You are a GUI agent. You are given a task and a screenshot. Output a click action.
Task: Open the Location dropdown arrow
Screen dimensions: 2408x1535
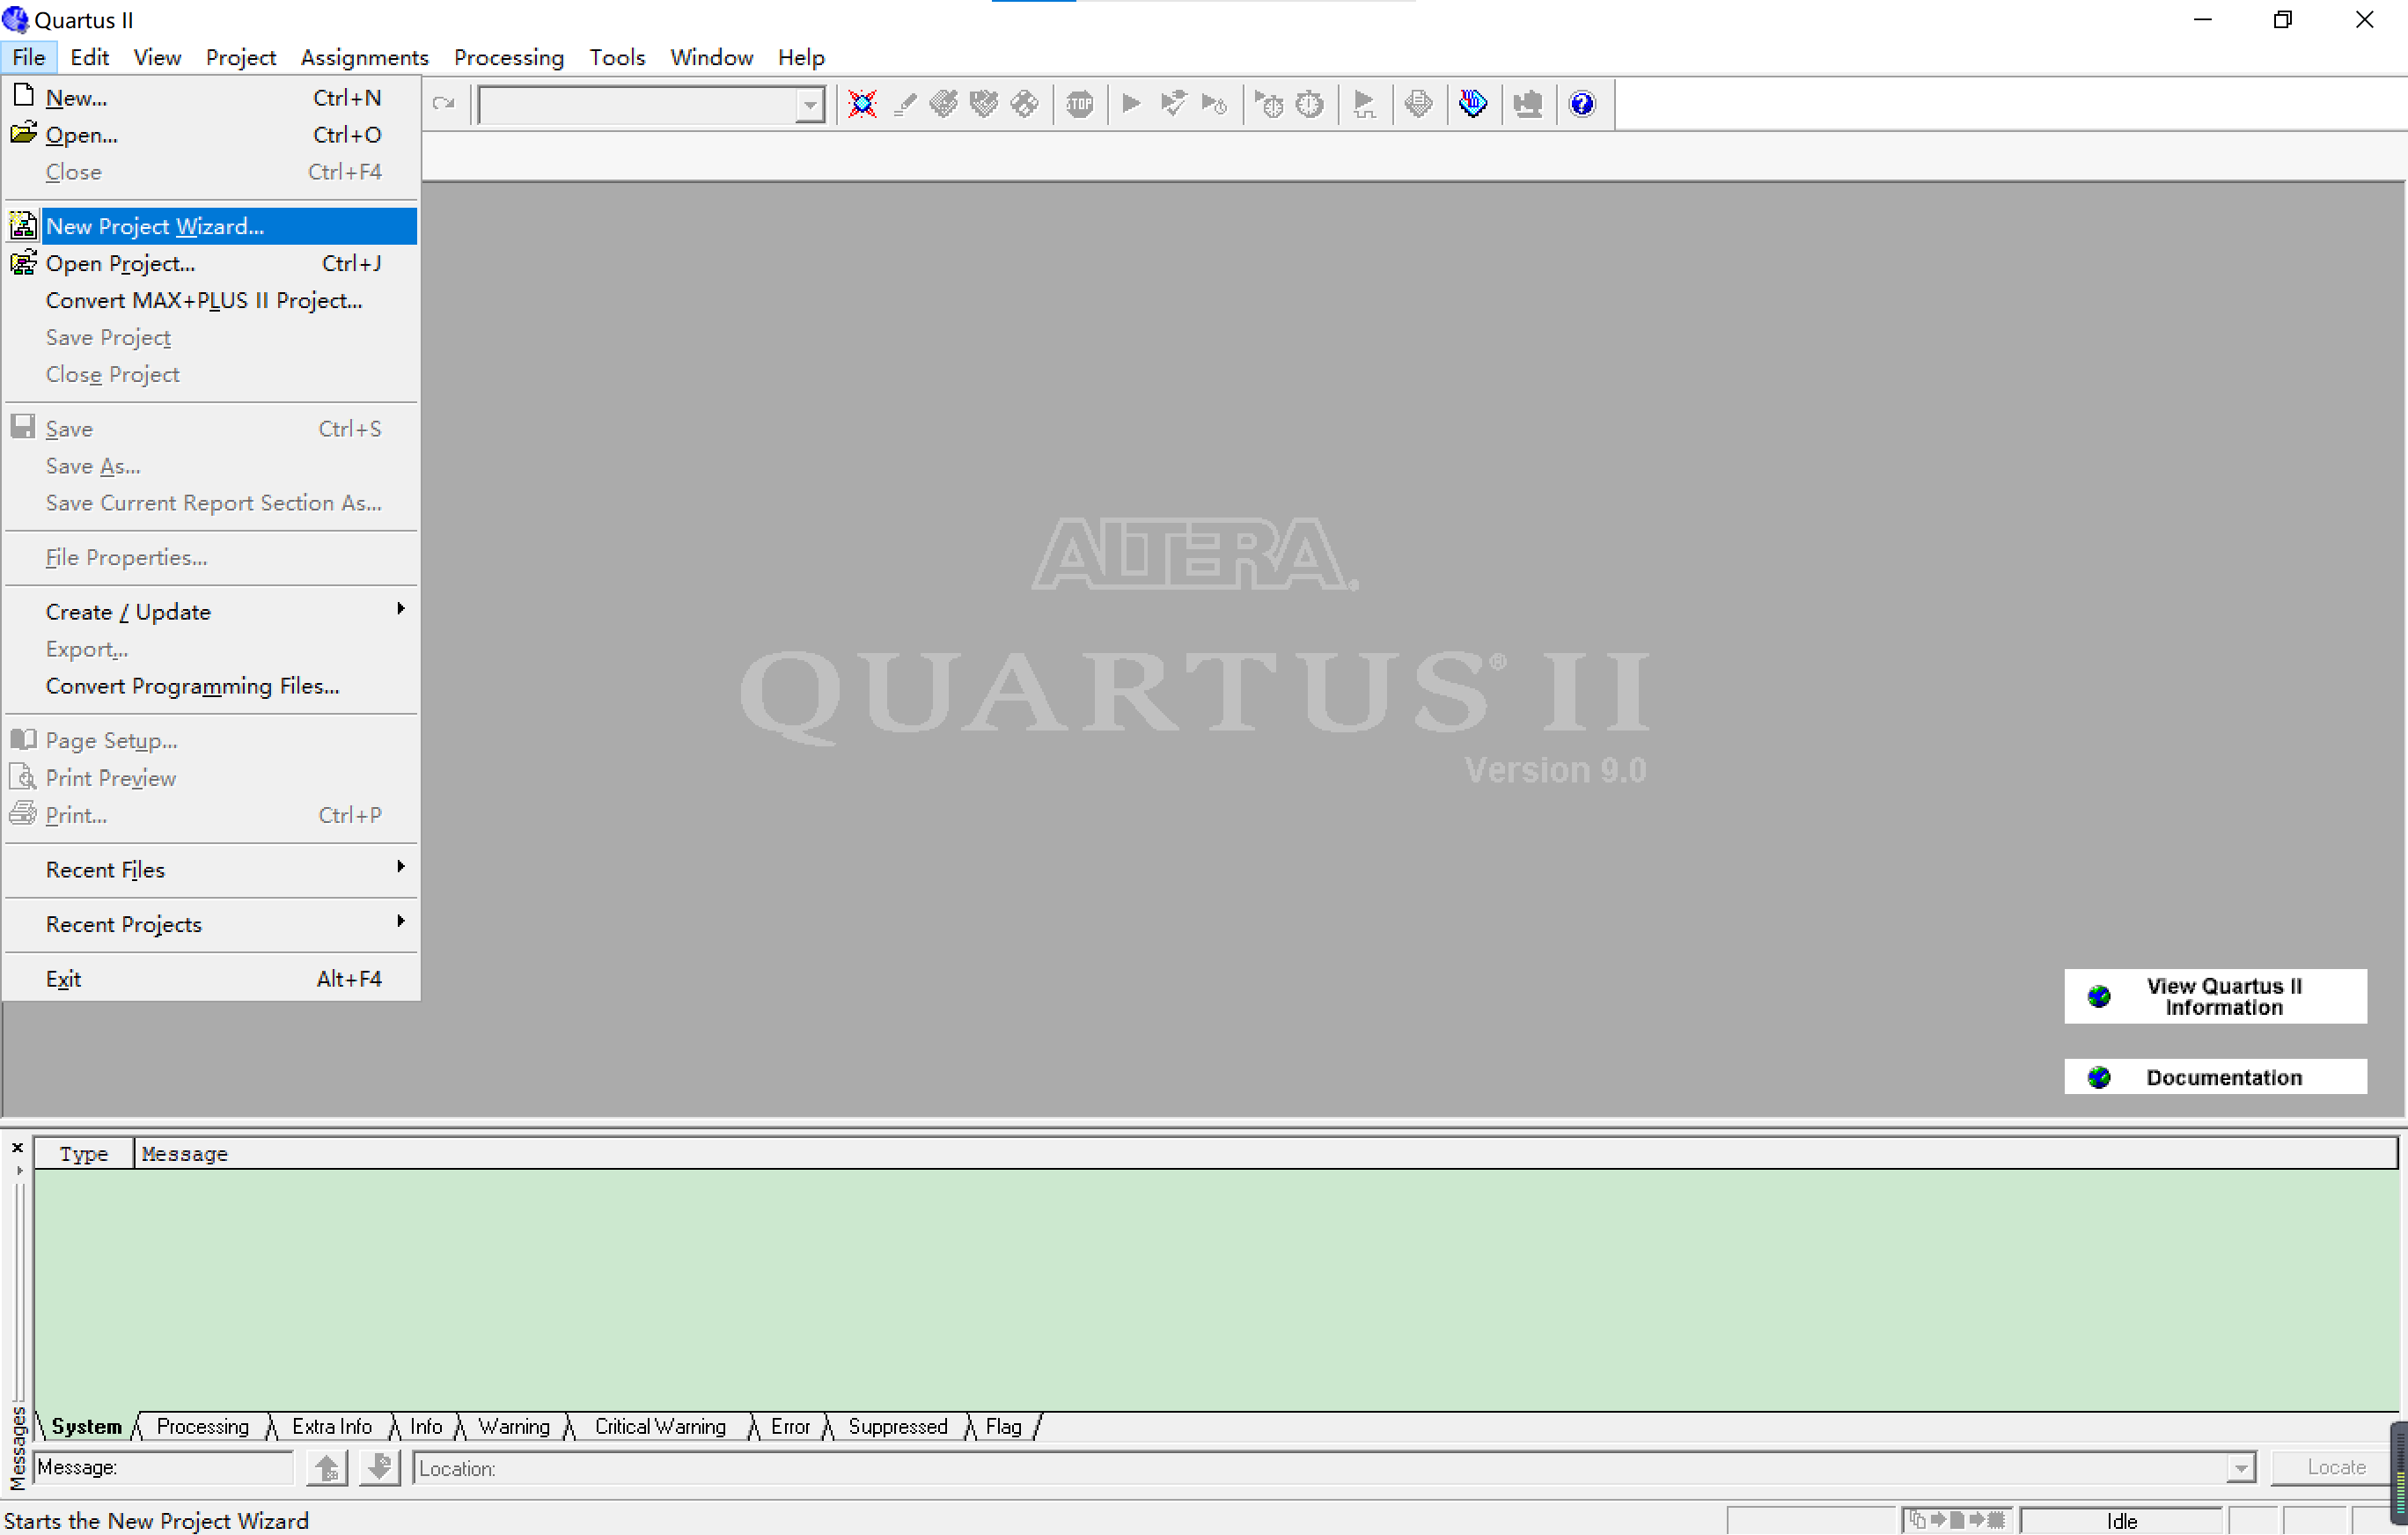[x=2240, y=1468]
